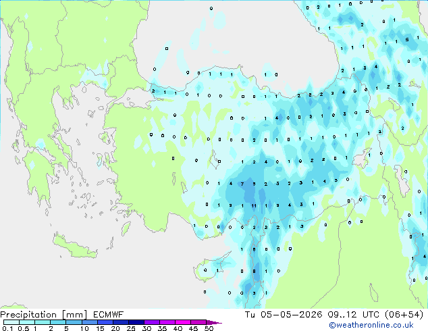Click the 'ECMWF' model label
This screenshot has width=428, height=331.
pyautogui.click(x=109, y=315)
